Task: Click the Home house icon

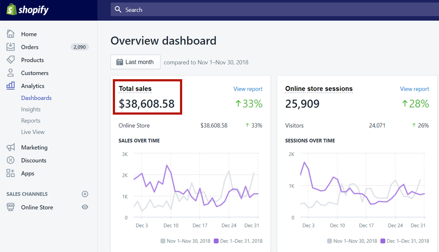Action: point(11,34)
